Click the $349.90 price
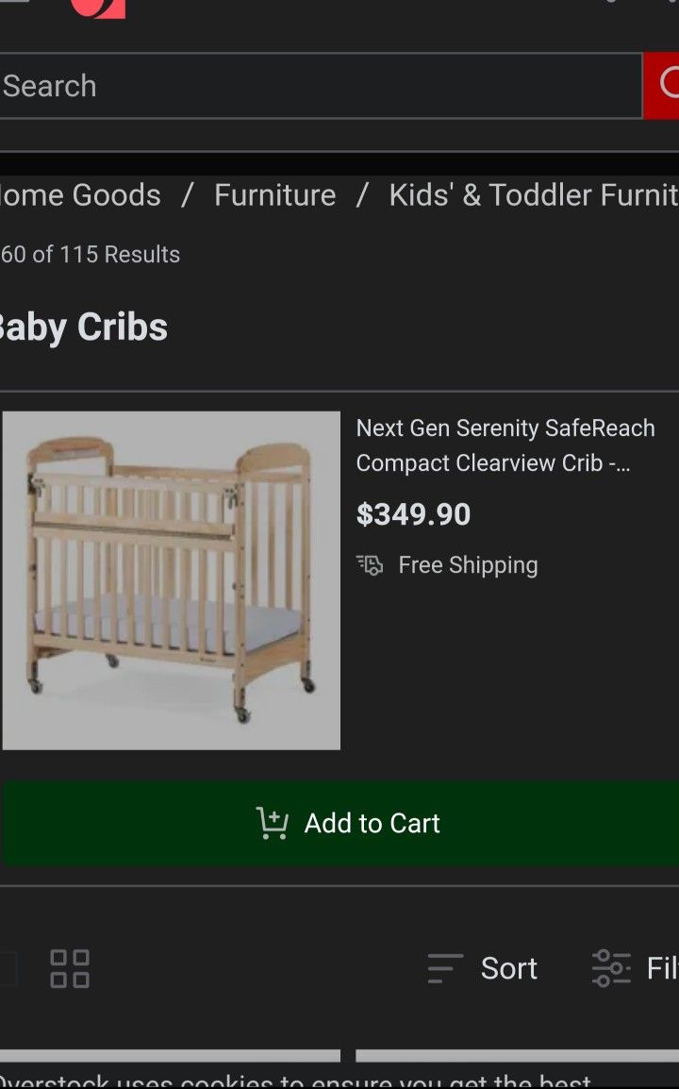679x1089 pixels. [413, 514]
